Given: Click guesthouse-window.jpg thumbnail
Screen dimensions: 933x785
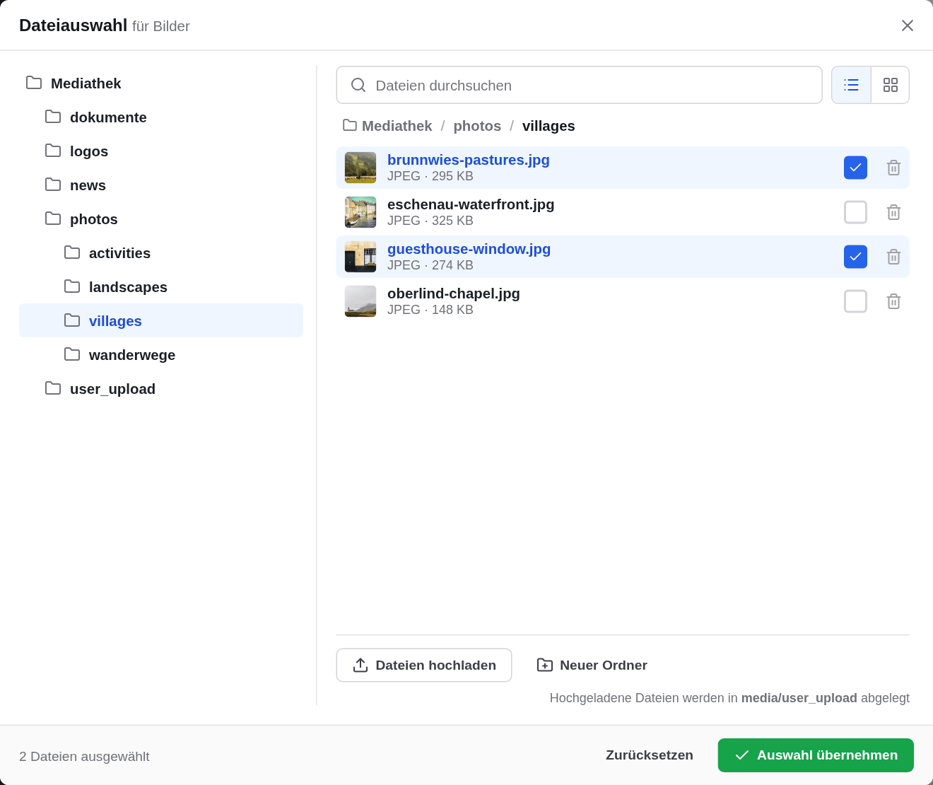Looking at the screenshot, I should click(360, 257).
